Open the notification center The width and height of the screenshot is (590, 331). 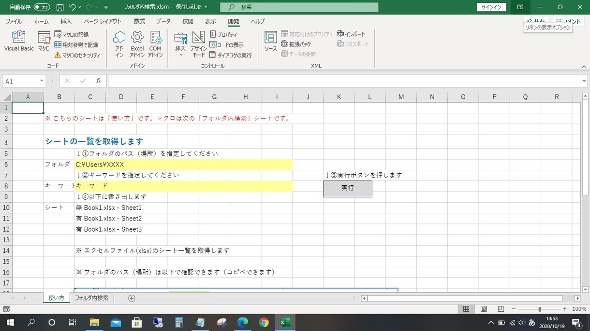[x=576, y=322]
